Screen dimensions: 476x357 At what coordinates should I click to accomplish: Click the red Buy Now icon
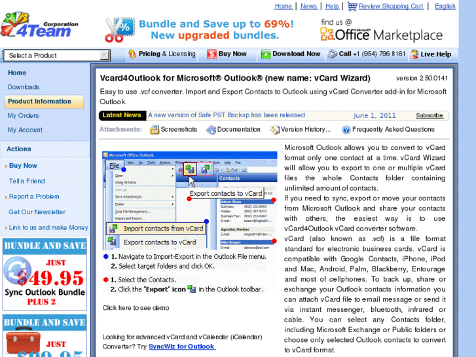pos(211,54)
